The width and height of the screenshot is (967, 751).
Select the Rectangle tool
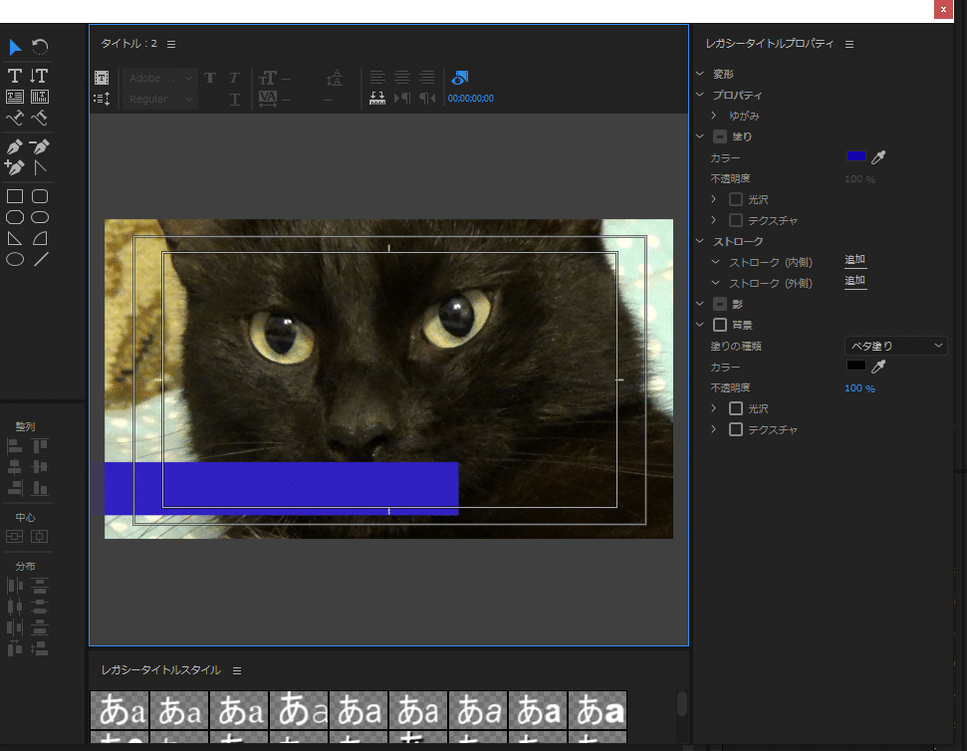[15, 196]
